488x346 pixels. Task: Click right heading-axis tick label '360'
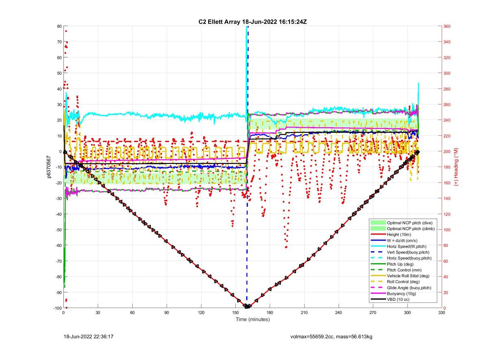[447, 26]
